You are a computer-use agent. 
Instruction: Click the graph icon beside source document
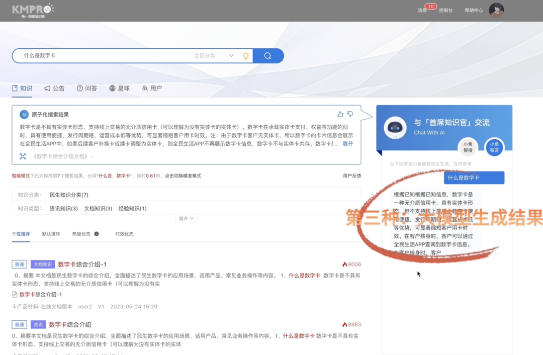click(x=23, y=156)
